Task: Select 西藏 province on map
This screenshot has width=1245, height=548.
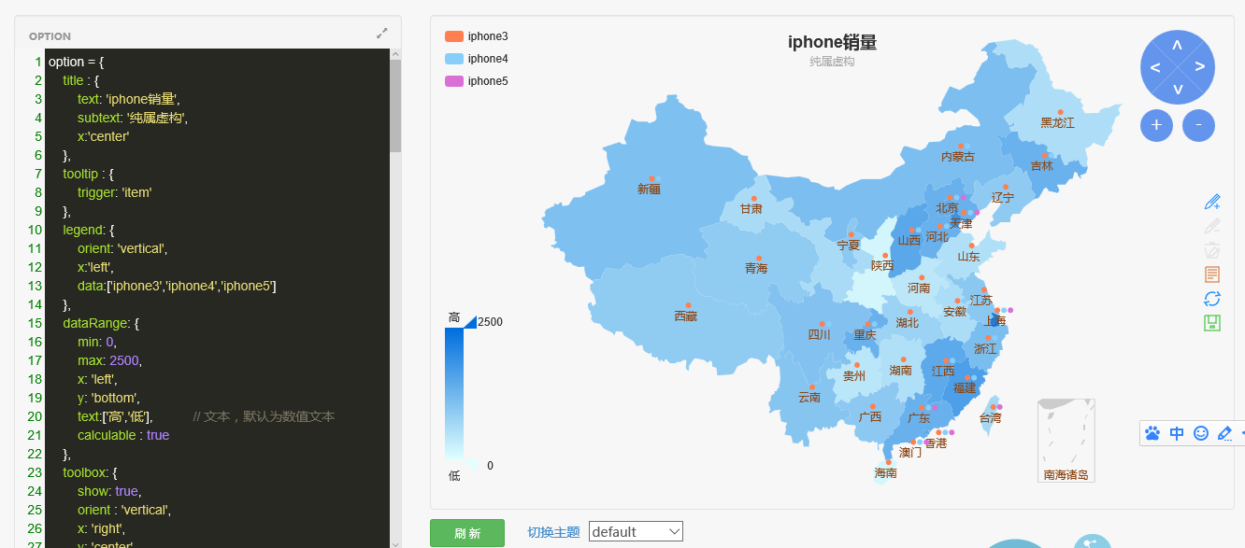Action: tap(685, 316)
